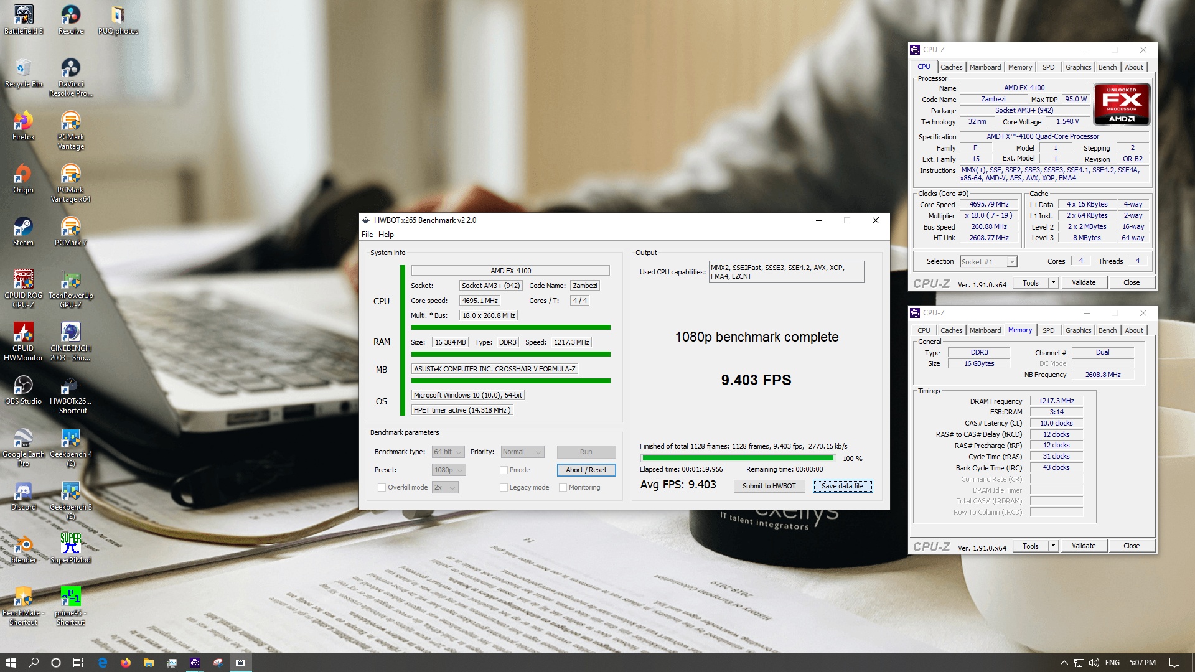Viewport: 1195px width, 672px height.
Task: Select the Google Earth Pro icon
Action: [x=24, y=447]
